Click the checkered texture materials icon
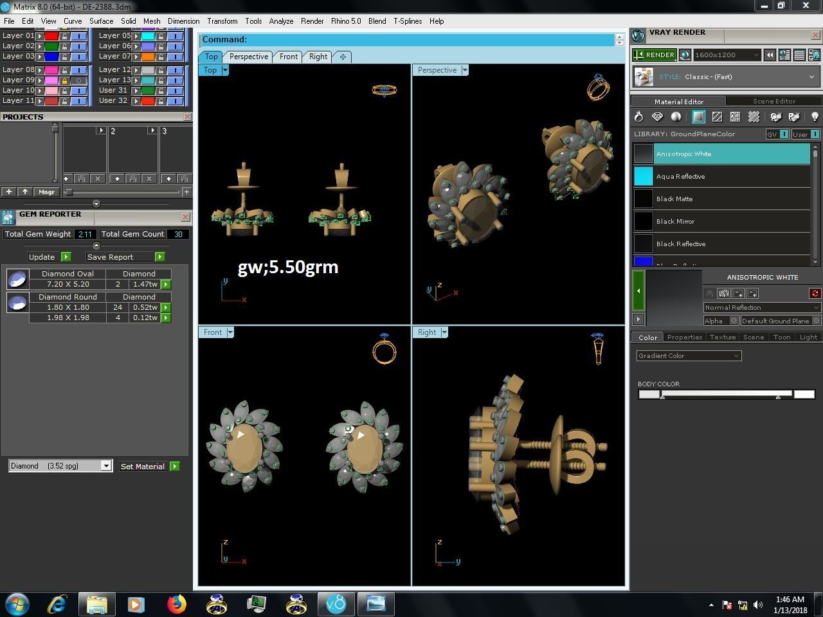Screen dimensions: 823x617 click(x=717, y=117)
